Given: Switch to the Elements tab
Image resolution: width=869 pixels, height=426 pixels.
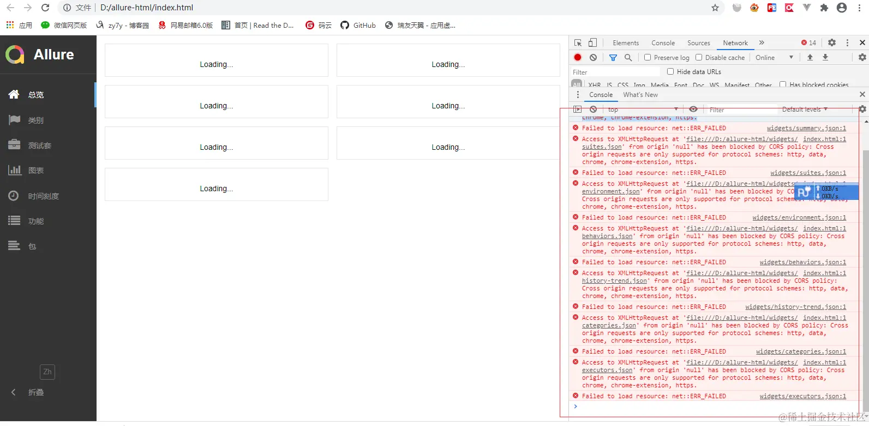Looking at the screenshot, I should [x=626, y=42].
